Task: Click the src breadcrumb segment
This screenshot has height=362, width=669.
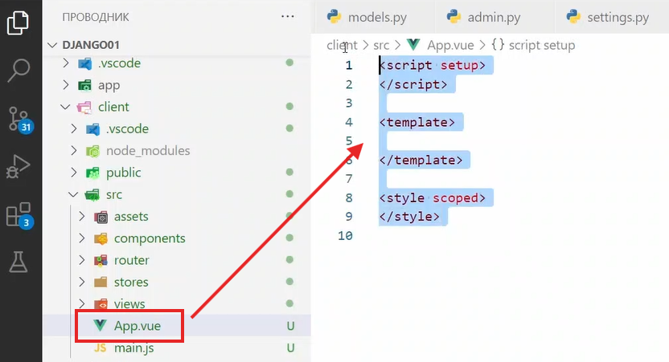Action: click(x=381, y=45)
